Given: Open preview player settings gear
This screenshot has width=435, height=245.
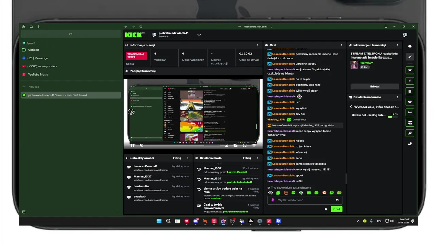Looking at the screenshot, I should (254, 145).
